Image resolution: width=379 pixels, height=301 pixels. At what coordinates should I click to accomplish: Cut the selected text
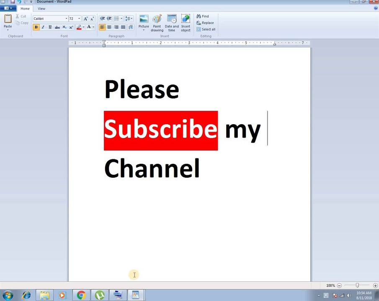click(21, 16)
